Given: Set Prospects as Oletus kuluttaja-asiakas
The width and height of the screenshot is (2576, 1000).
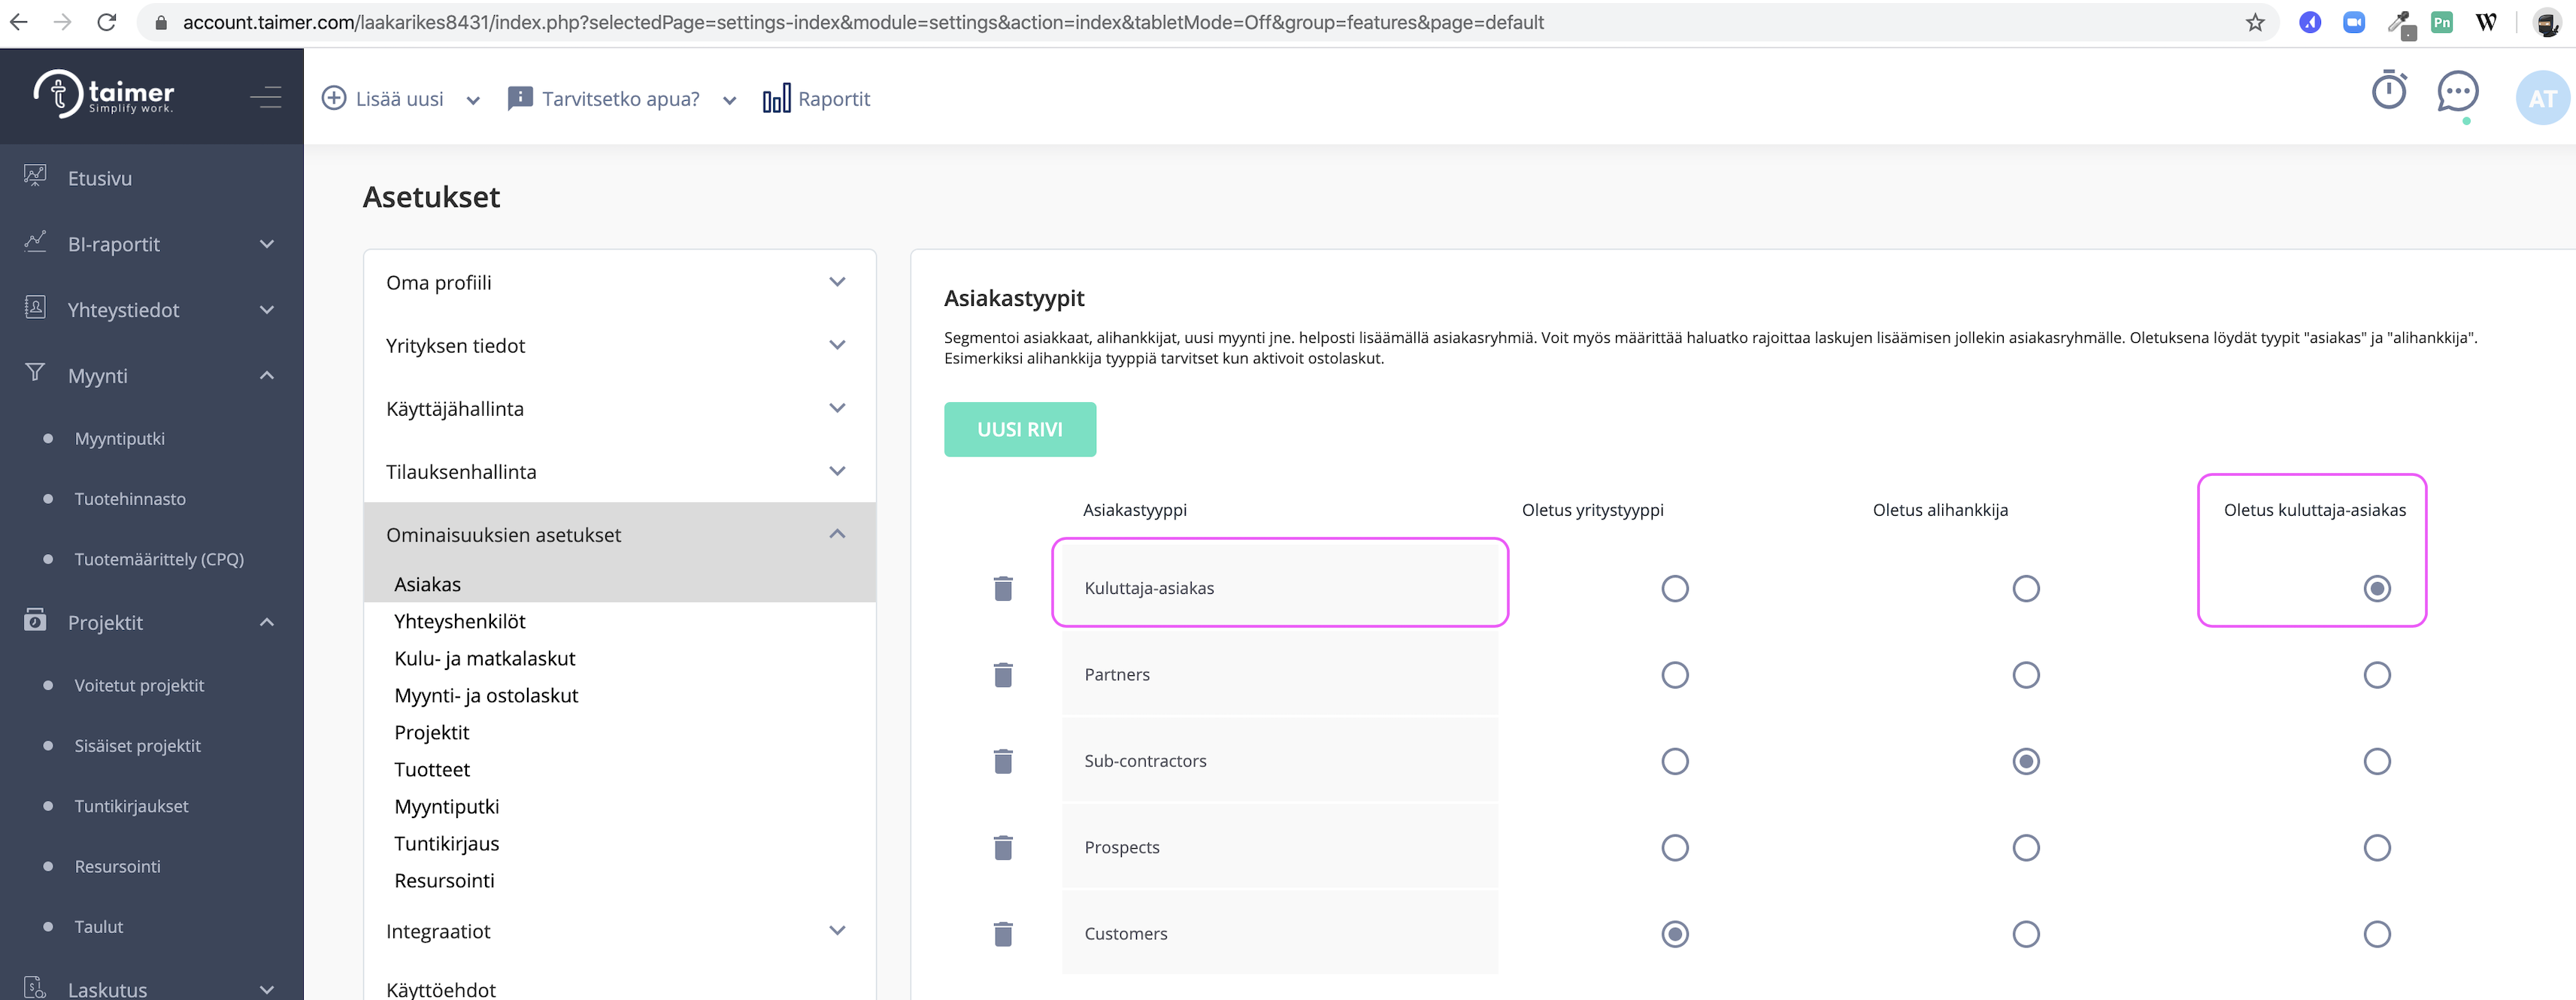Looking at the screenshot, I should [x=2376, y=847].
